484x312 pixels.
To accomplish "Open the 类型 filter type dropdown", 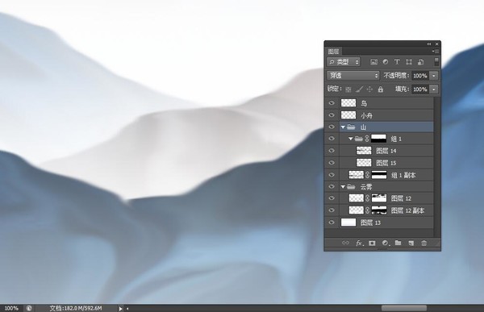I will [x=344, y=62].
